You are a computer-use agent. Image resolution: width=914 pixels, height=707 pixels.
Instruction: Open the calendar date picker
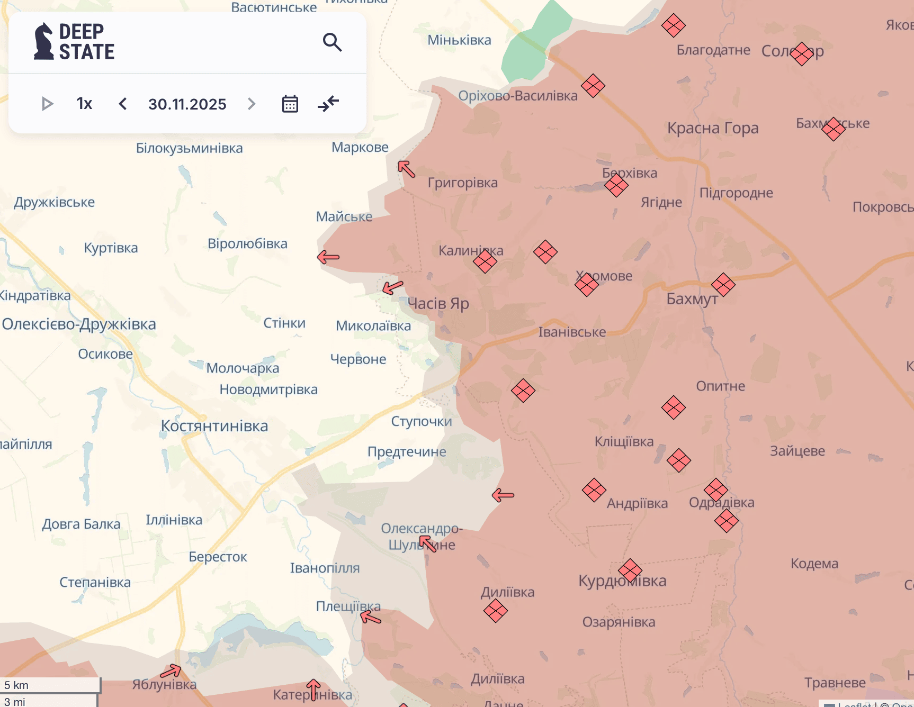tap(290, 104)
